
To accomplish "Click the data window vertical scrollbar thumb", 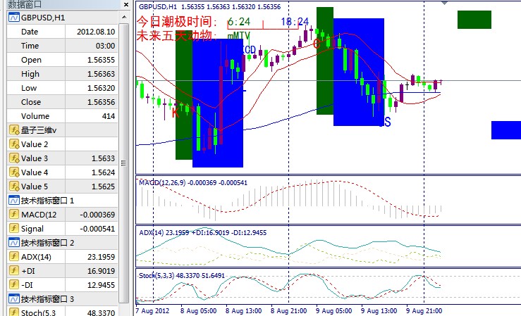I will click(x=124, y=163).
